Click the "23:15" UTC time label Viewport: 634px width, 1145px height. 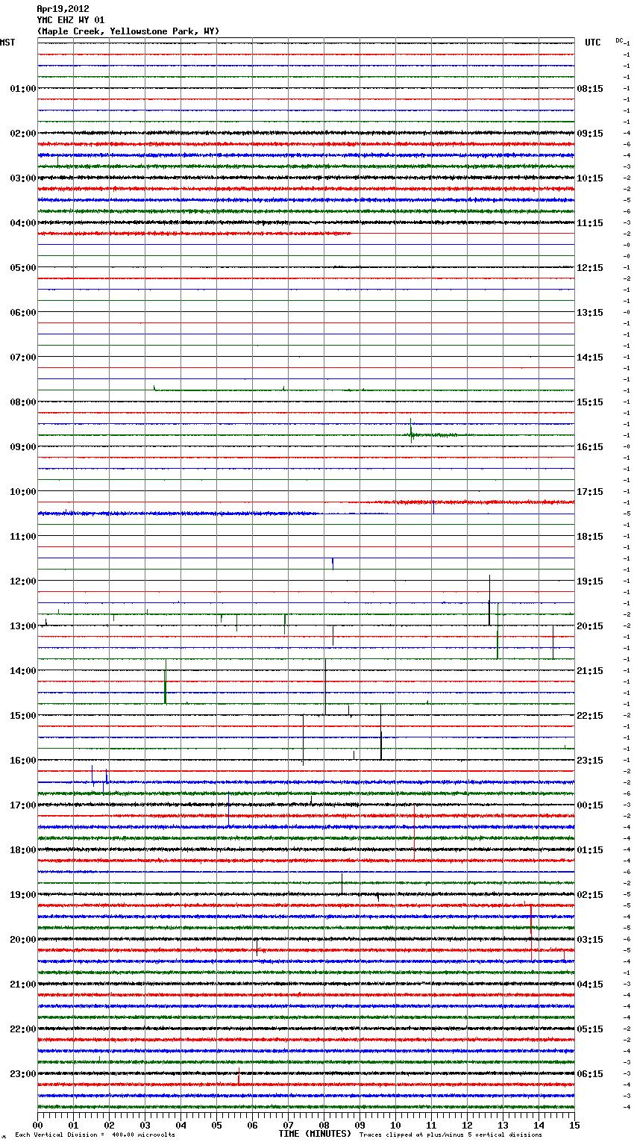pos(590,761)
